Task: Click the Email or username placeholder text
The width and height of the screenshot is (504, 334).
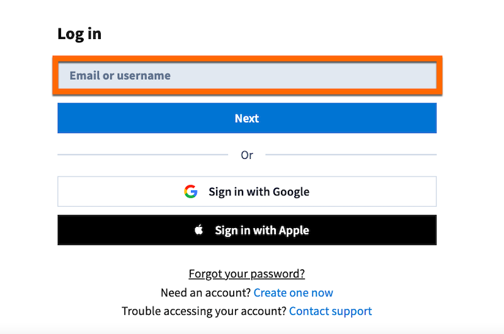Action: pos(120,76)
